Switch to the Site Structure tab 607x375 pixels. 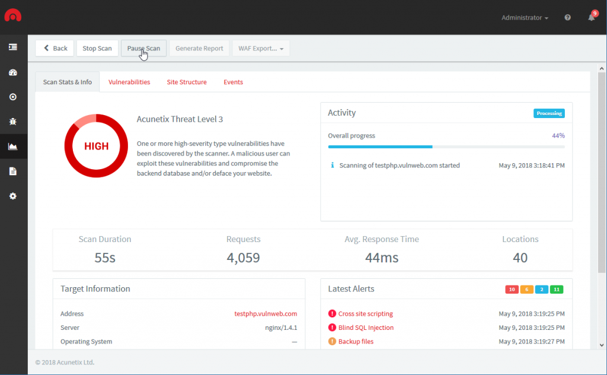point(187,82)
